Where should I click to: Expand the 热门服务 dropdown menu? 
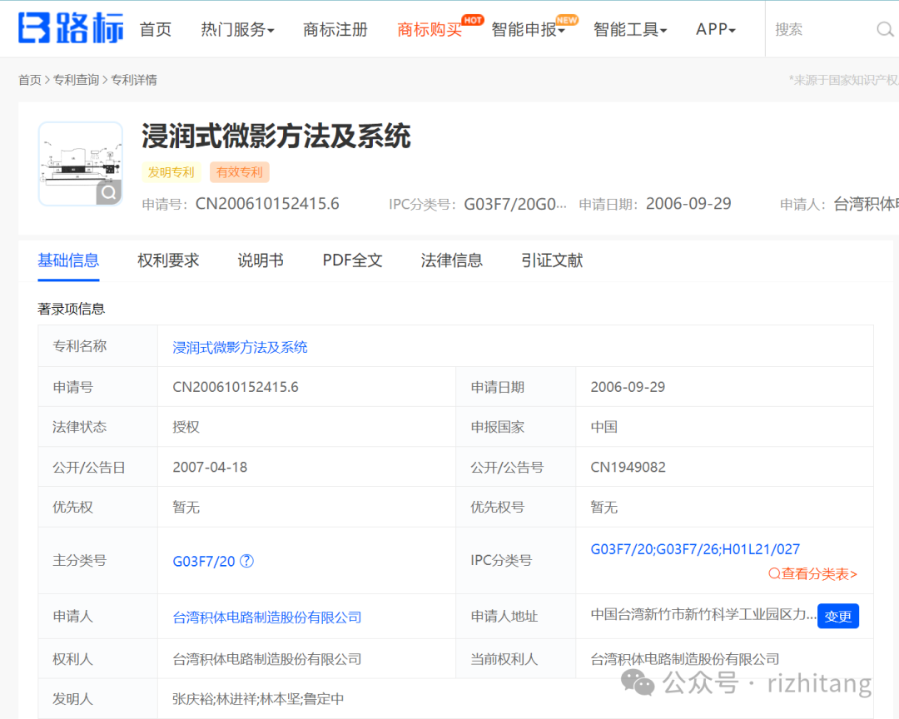pos(237,29)
